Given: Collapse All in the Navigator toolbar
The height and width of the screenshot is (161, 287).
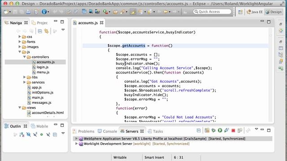Looking at the screenshot, I should pos(40,31).
